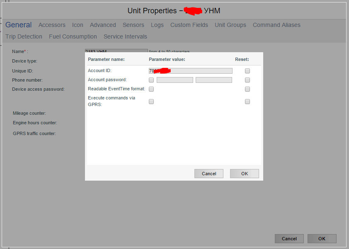The height and width of the screenshot is (249, 349).
Task: Tick Reset for Execute commands via GPRS
Action: [247, 102]
